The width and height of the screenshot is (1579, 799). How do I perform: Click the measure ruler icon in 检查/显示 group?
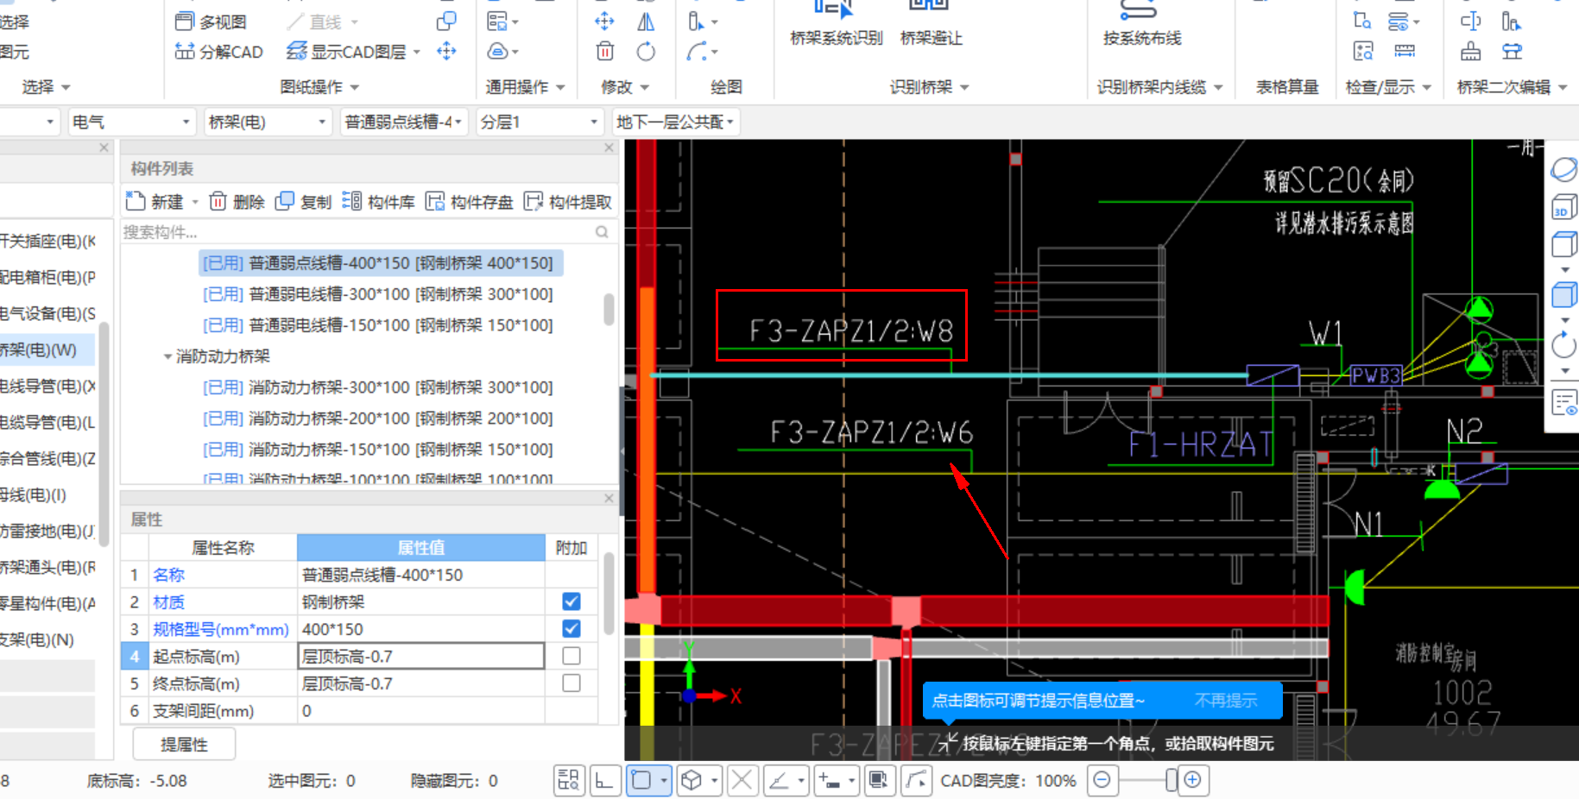1405,52
